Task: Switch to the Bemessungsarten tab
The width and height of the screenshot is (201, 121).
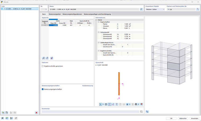Action: [55, 14]
